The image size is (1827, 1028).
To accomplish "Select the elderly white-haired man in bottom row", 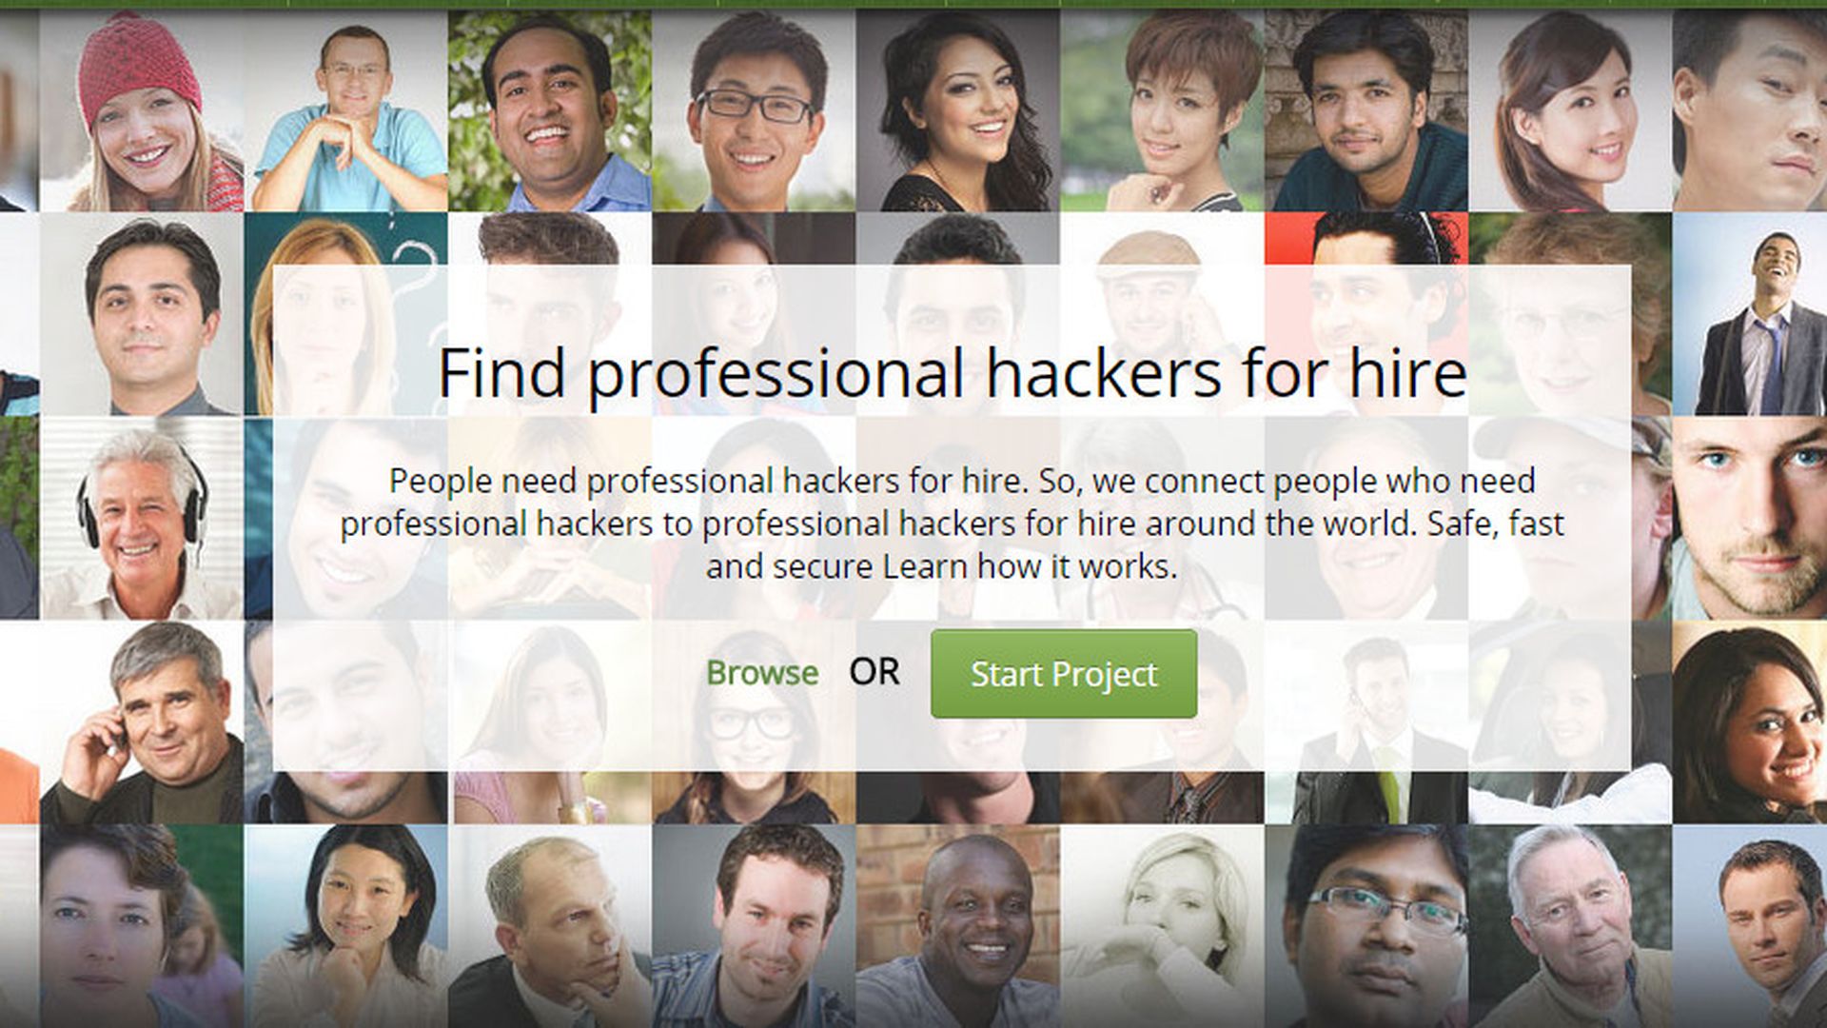I will click(x=1570, y=926).
